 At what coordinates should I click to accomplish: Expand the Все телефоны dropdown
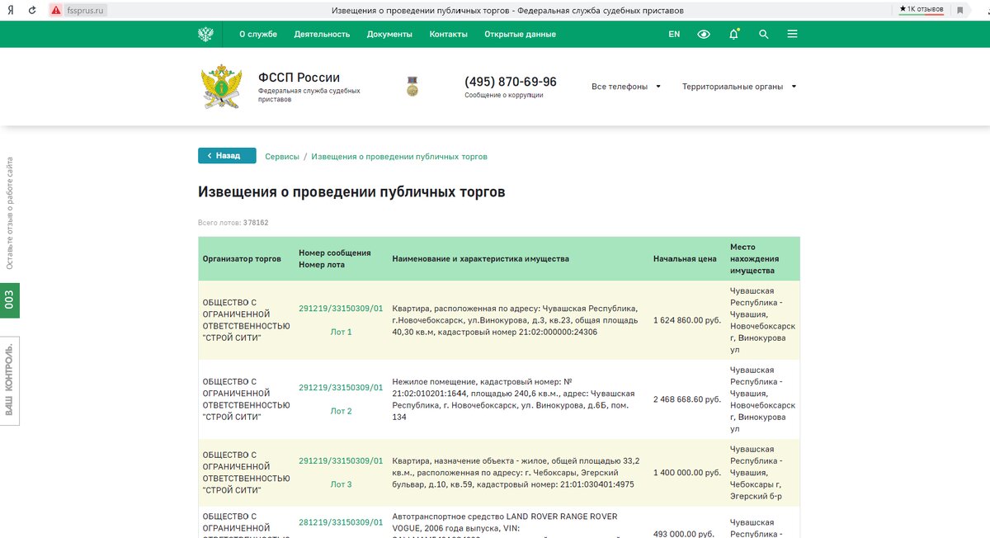pyautogui.click(x=628, y=86)
